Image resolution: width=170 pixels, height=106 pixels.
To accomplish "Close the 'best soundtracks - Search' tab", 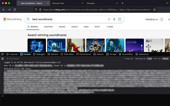I will point(48,3).
